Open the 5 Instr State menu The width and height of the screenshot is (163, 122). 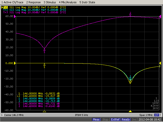coord(87,2)
